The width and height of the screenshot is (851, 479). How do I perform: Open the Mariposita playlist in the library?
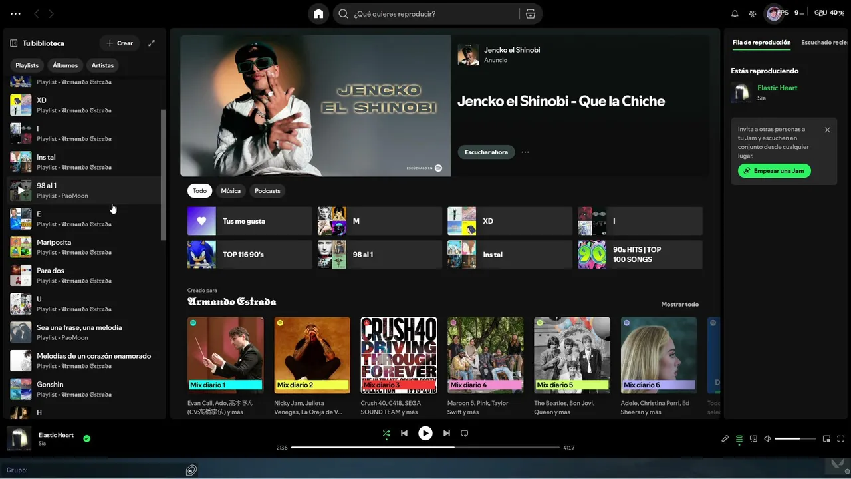84,247
